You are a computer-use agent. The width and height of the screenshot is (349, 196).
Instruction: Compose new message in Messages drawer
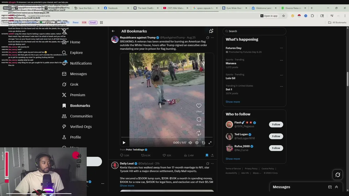(x=330, y=187)
